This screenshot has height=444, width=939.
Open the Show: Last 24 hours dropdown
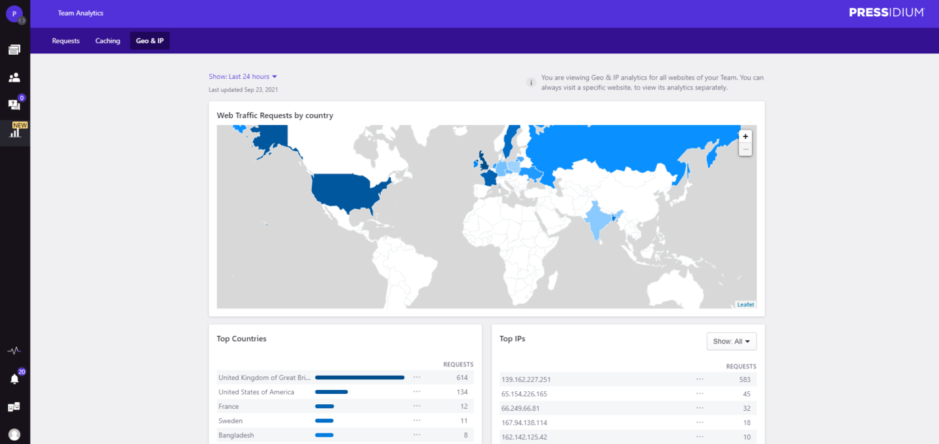[x=243, y=76]
